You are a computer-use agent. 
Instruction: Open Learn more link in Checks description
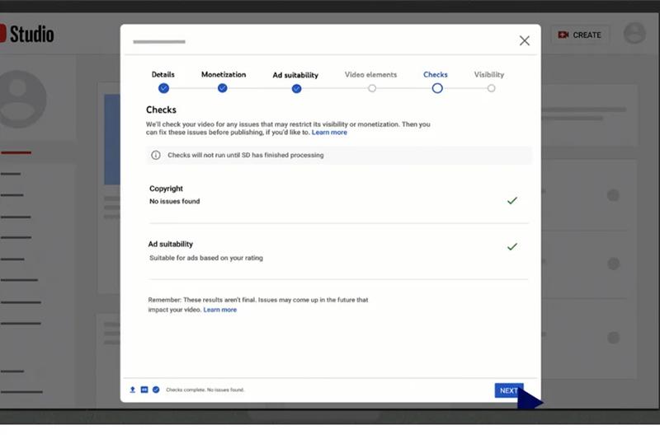pyautogui.click(x=329, y=133)
